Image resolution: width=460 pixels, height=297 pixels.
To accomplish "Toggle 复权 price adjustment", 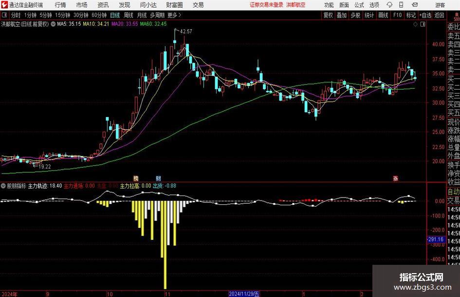I will 328,15.
